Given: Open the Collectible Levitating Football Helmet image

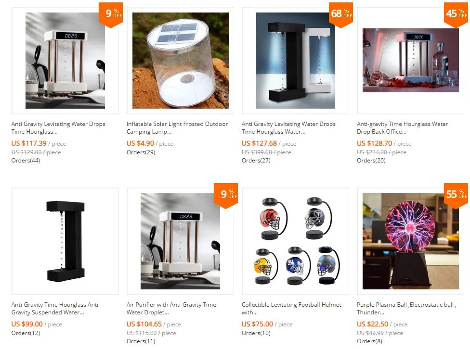Looking at the screenshot, I should (x=295, y=241).
